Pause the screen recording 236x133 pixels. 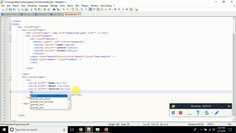(x=173, y=113)
